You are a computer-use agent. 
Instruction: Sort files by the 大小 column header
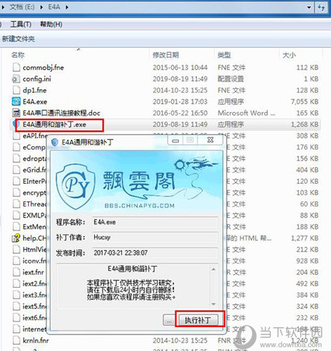(x=289, y=55)
